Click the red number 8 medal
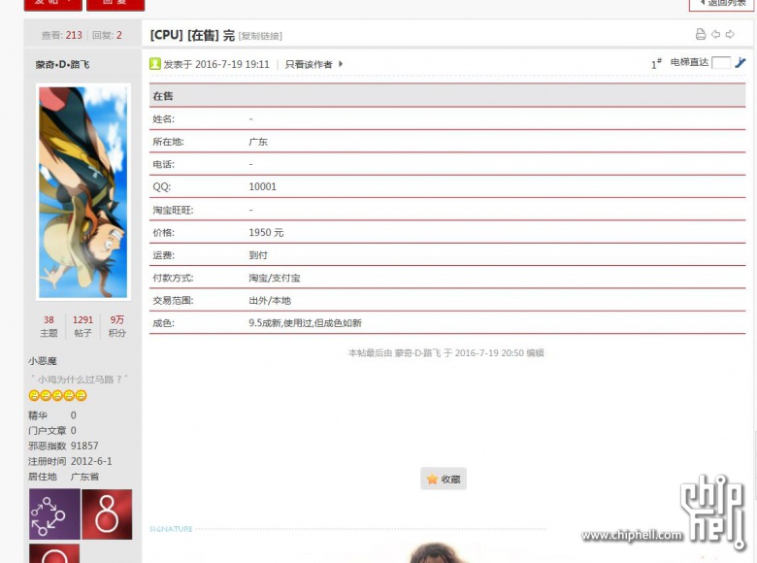 tap(107, 513)
